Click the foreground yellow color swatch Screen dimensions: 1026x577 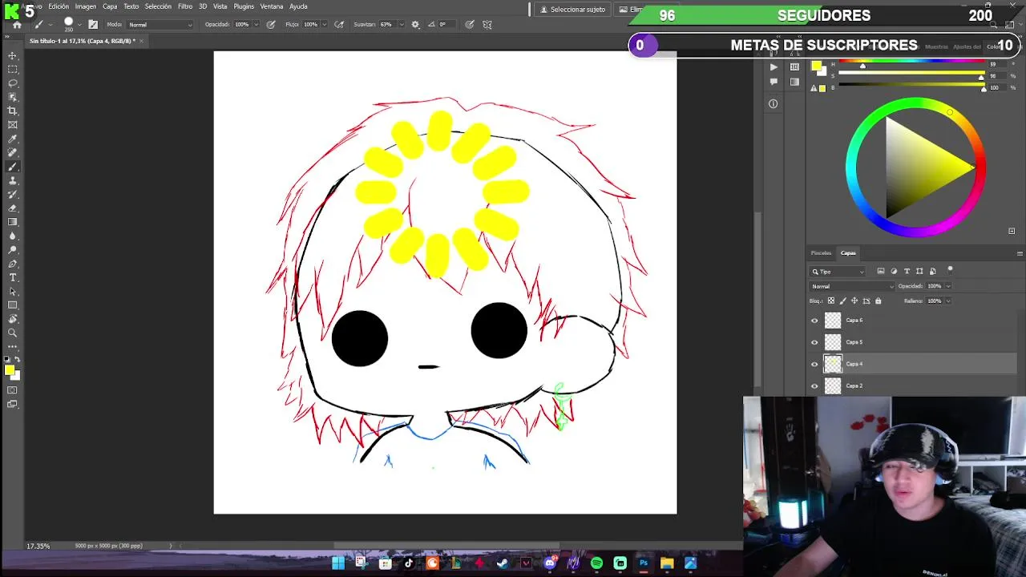coord(9,370)
